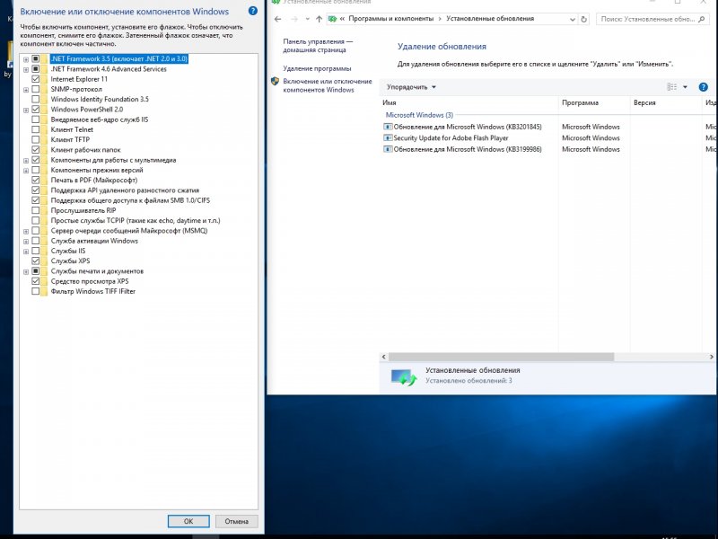
Task: Disable SMB 1.0/CIFS file sharing support checkbox
Action: click(x=35, y=200)
